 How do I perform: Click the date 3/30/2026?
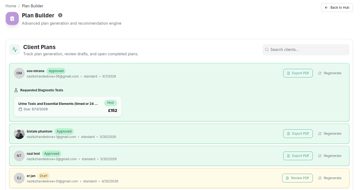(108, 137)
